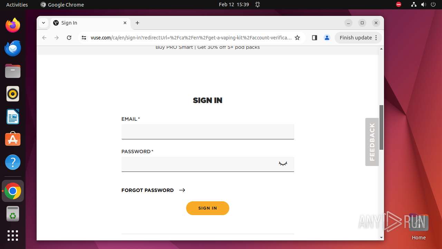The image size is (442, 249).
Task: Click the page vertical scrollbar thumb
Action: point(381,127)
